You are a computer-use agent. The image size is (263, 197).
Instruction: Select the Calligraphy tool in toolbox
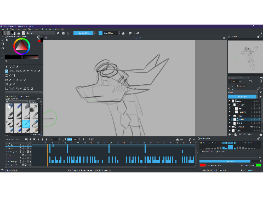pos(18,67)
